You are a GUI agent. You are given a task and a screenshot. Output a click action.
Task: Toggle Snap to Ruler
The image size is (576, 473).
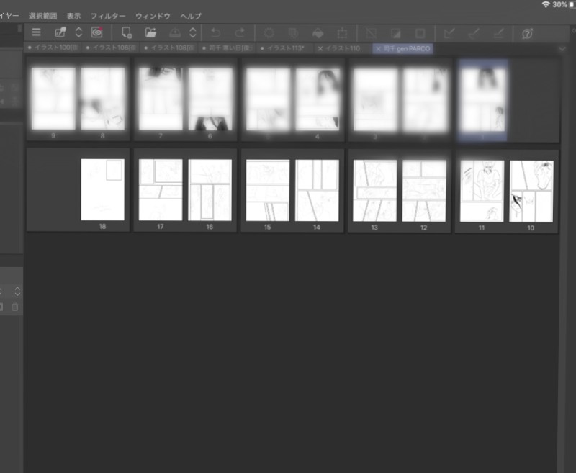pos(449,34)
